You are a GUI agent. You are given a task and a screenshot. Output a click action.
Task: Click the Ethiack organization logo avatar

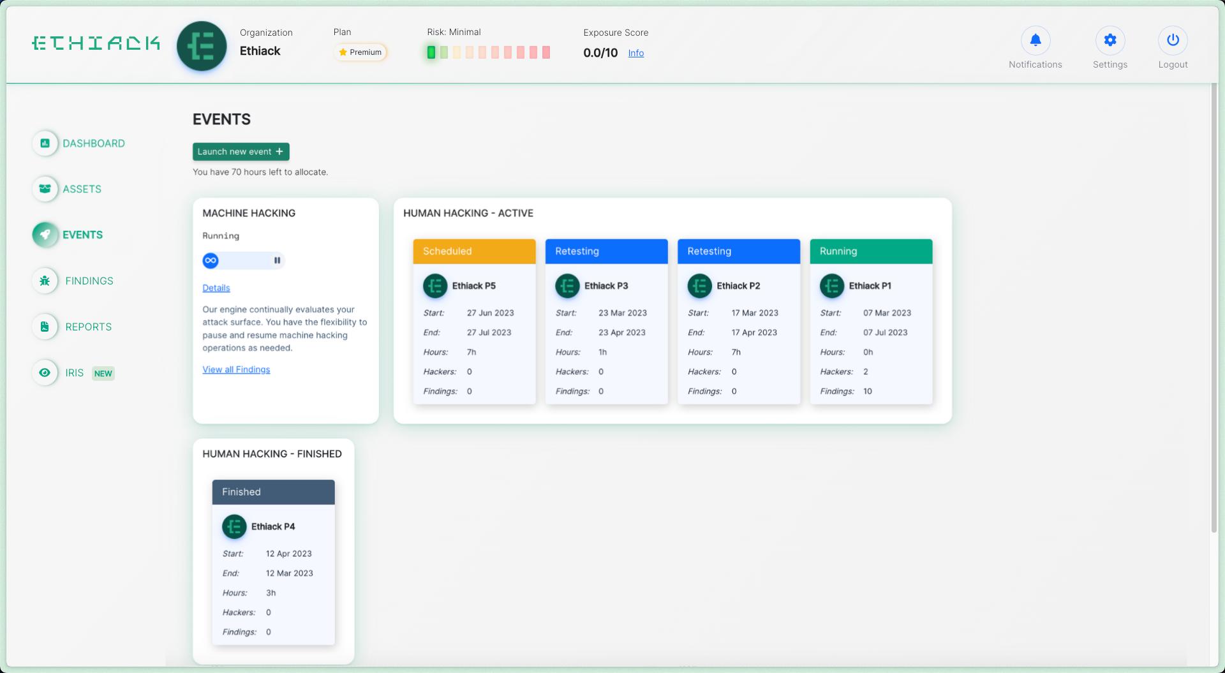pos(202,47)
